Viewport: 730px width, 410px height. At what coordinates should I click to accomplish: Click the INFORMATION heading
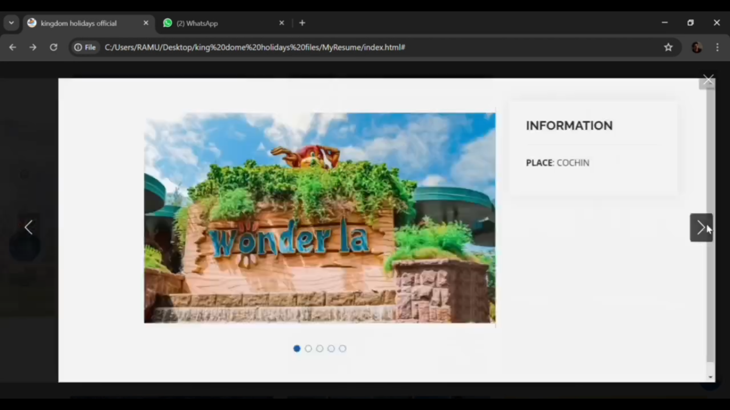pos(569,125)
